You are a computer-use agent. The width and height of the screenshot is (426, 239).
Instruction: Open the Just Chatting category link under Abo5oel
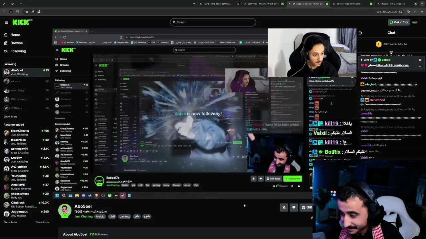point(83,216)
